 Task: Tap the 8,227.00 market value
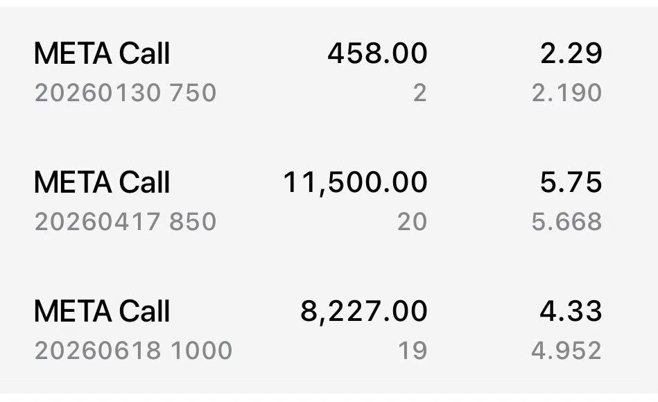coord(363,312)
